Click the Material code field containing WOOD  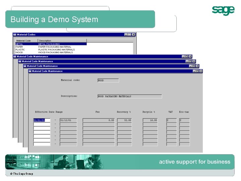[108, 80]
